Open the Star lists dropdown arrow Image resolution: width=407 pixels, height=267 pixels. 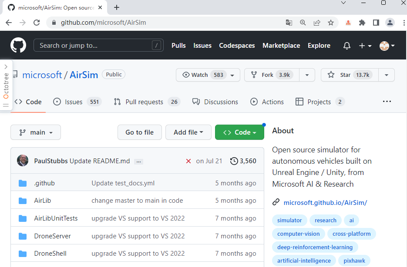point(387,75)
